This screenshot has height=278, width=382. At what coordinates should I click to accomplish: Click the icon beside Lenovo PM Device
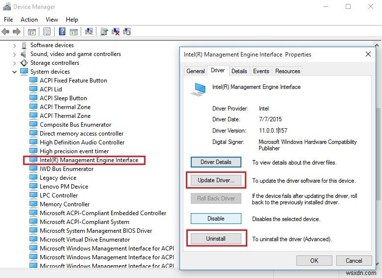33,187
